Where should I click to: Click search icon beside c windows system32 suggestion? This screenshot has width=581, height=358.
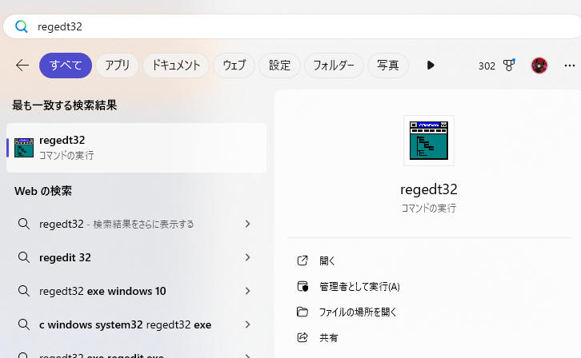[24, 324]
